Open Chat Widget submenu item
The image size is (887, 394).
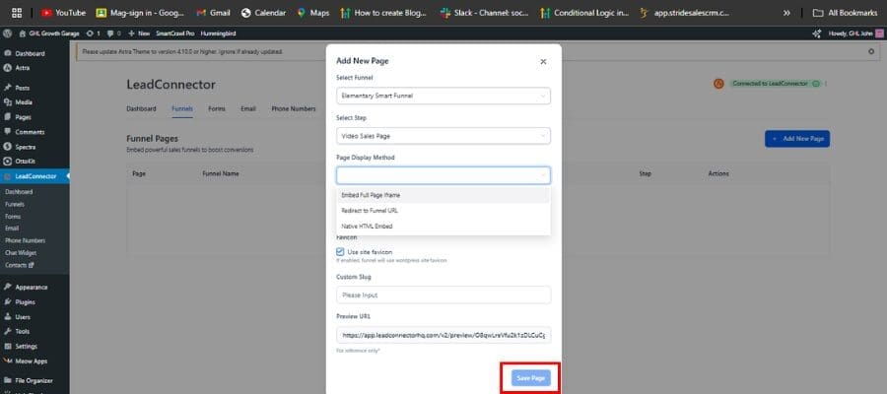(x=21, y=253)
